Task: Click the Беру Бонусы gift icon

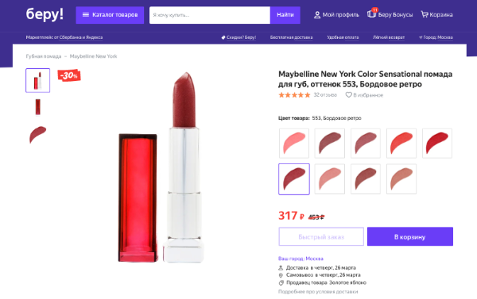Action: pyautogui.click(x=371, y=14)
